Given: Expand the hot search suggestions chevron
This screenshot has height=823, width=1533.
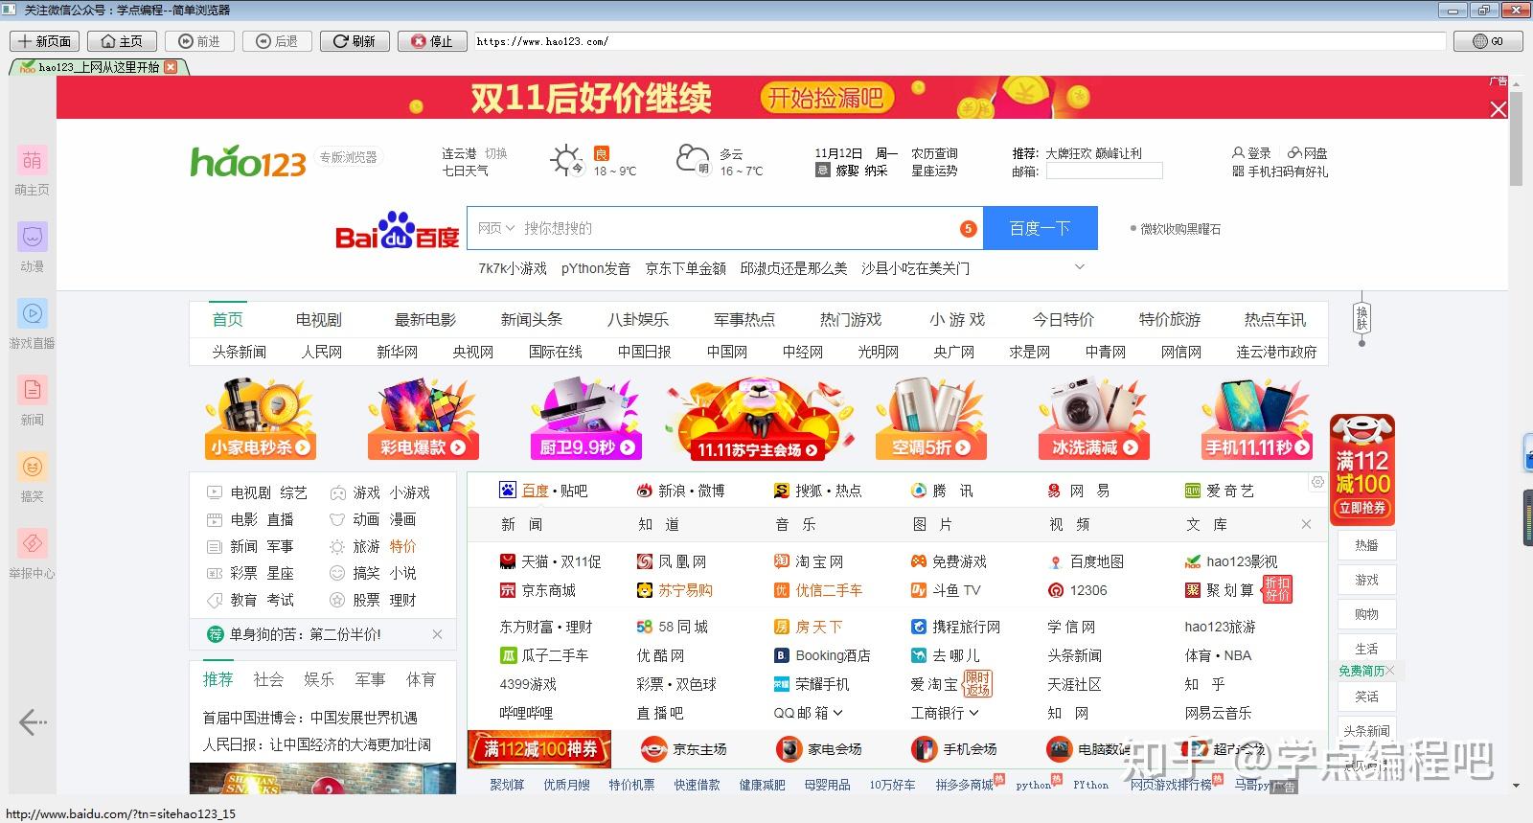Looking at the screenshot, I should [1080, 267].
